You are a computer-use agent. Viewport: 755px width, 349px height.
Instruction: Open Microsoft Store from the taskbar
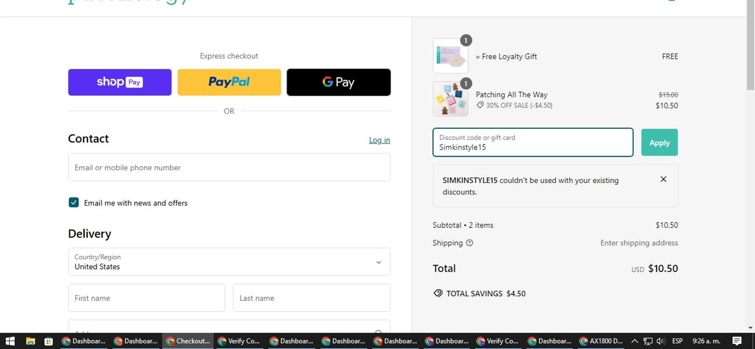click(x=48, y=341)
